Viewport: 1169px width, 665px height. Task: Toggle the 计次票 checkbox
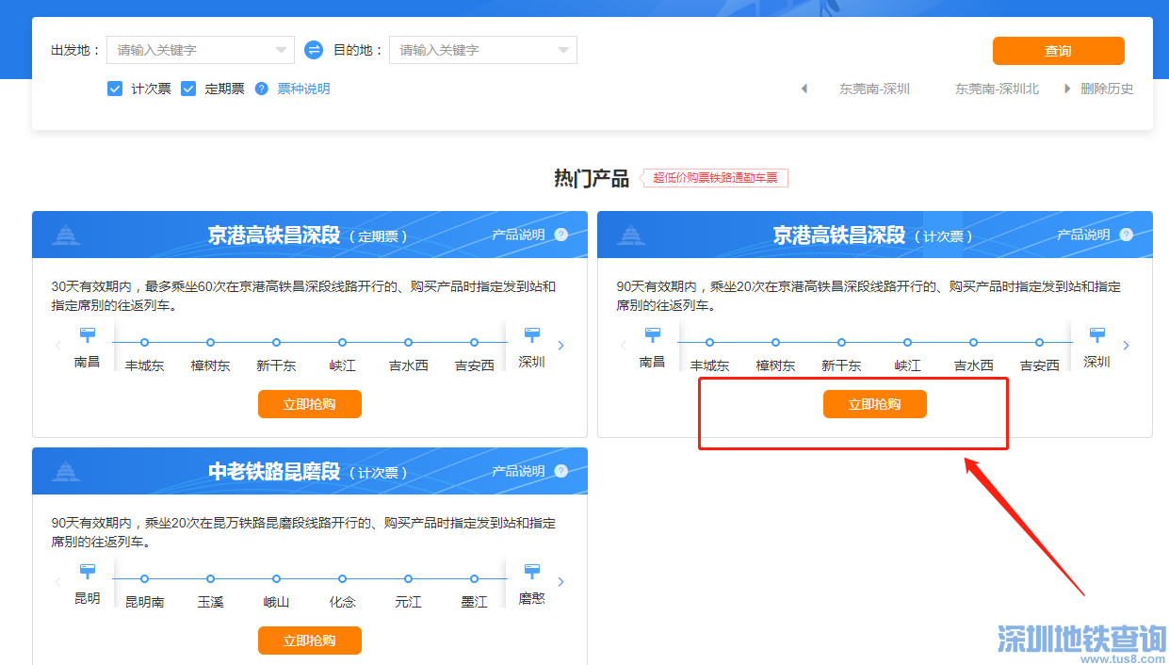click(x=115, y=89)
